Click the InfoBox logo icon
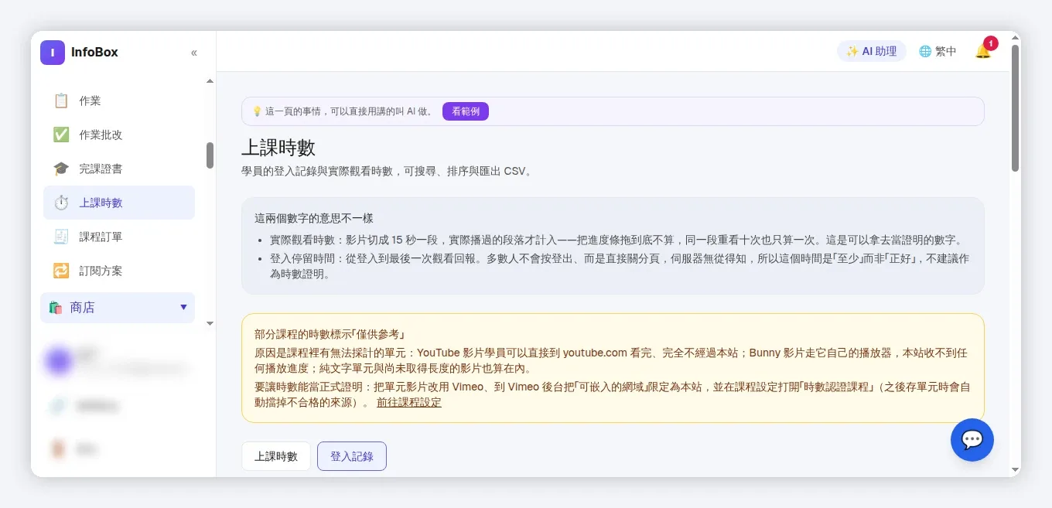The width and height of the screenshot is (1052, 508). 53,53
